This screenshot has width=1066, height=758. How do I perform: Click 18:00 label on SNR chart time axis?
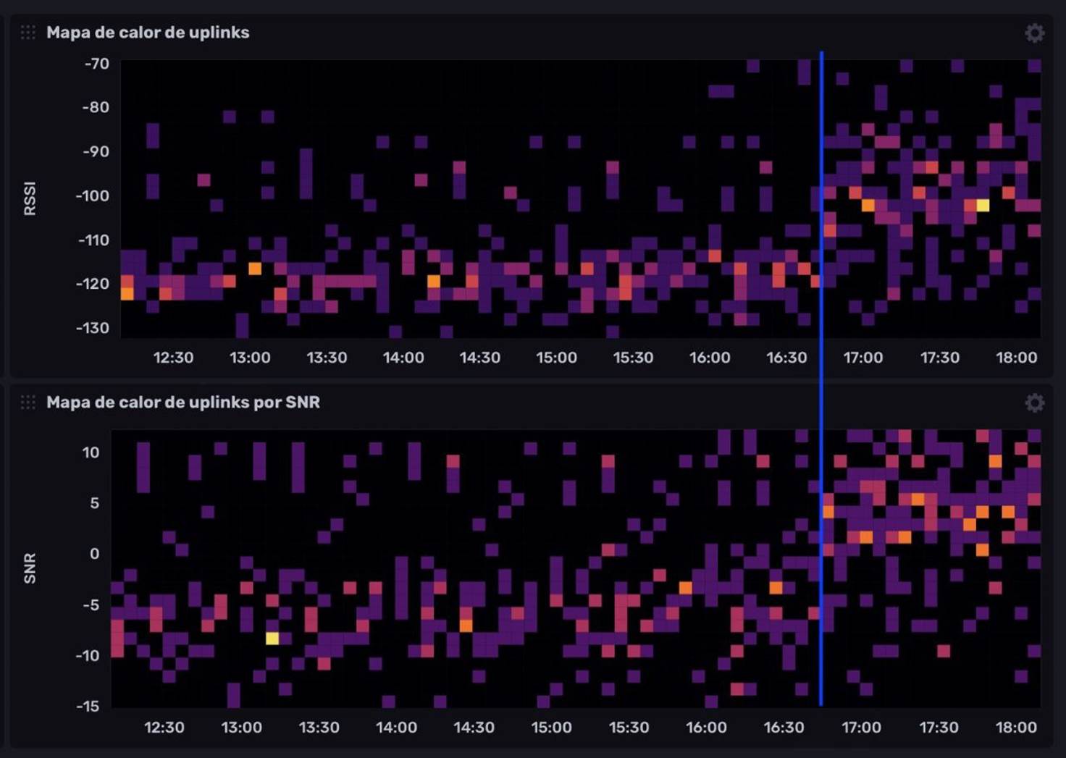pos(1016,728)
